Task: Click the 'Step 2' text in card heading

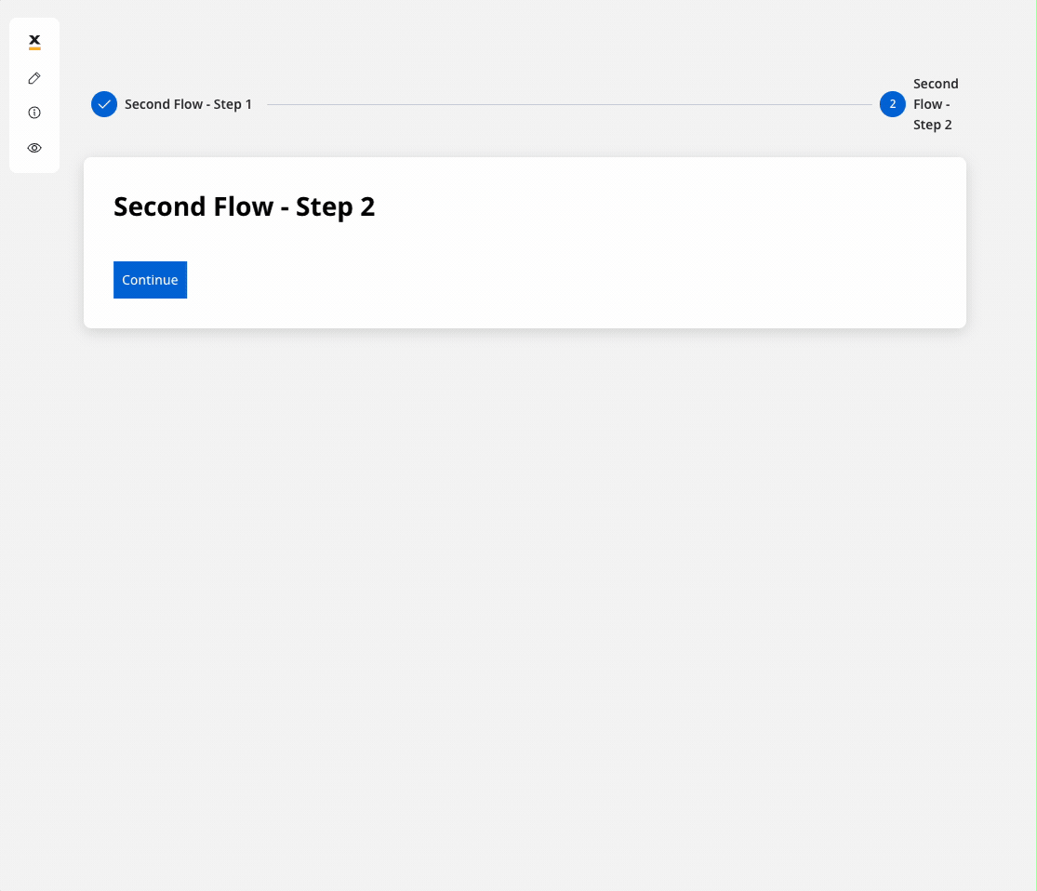Action: (x=336, y=207)
